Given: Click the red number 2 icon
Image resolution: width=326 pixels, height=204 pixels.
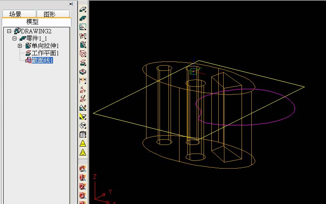Looking at the screenshot, I should click(x=83, y=186).
